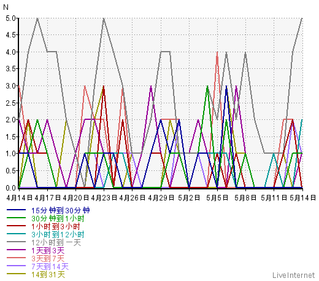Click the dark red 1小时到3小时 legend line
This screenshot has width=319, height=281.
[x=16, y=226]
